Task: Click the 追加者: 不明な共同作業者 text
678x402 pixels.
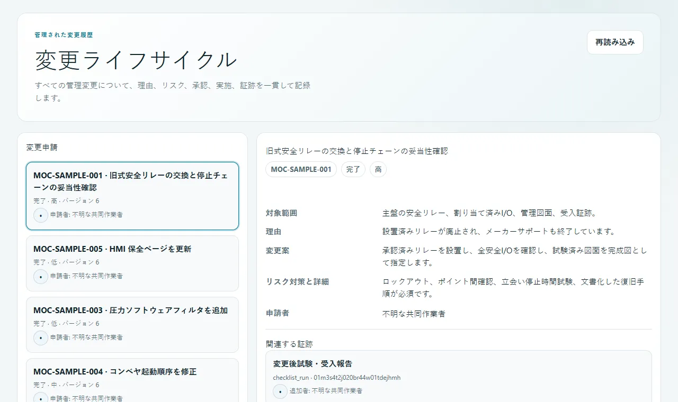Action: pyautogui.click(x=326, y=391)
